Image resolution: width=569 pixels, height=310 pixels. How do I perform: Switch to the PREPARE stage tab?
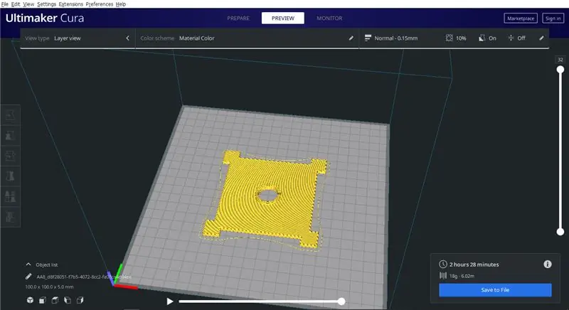(x=238, y=18)
